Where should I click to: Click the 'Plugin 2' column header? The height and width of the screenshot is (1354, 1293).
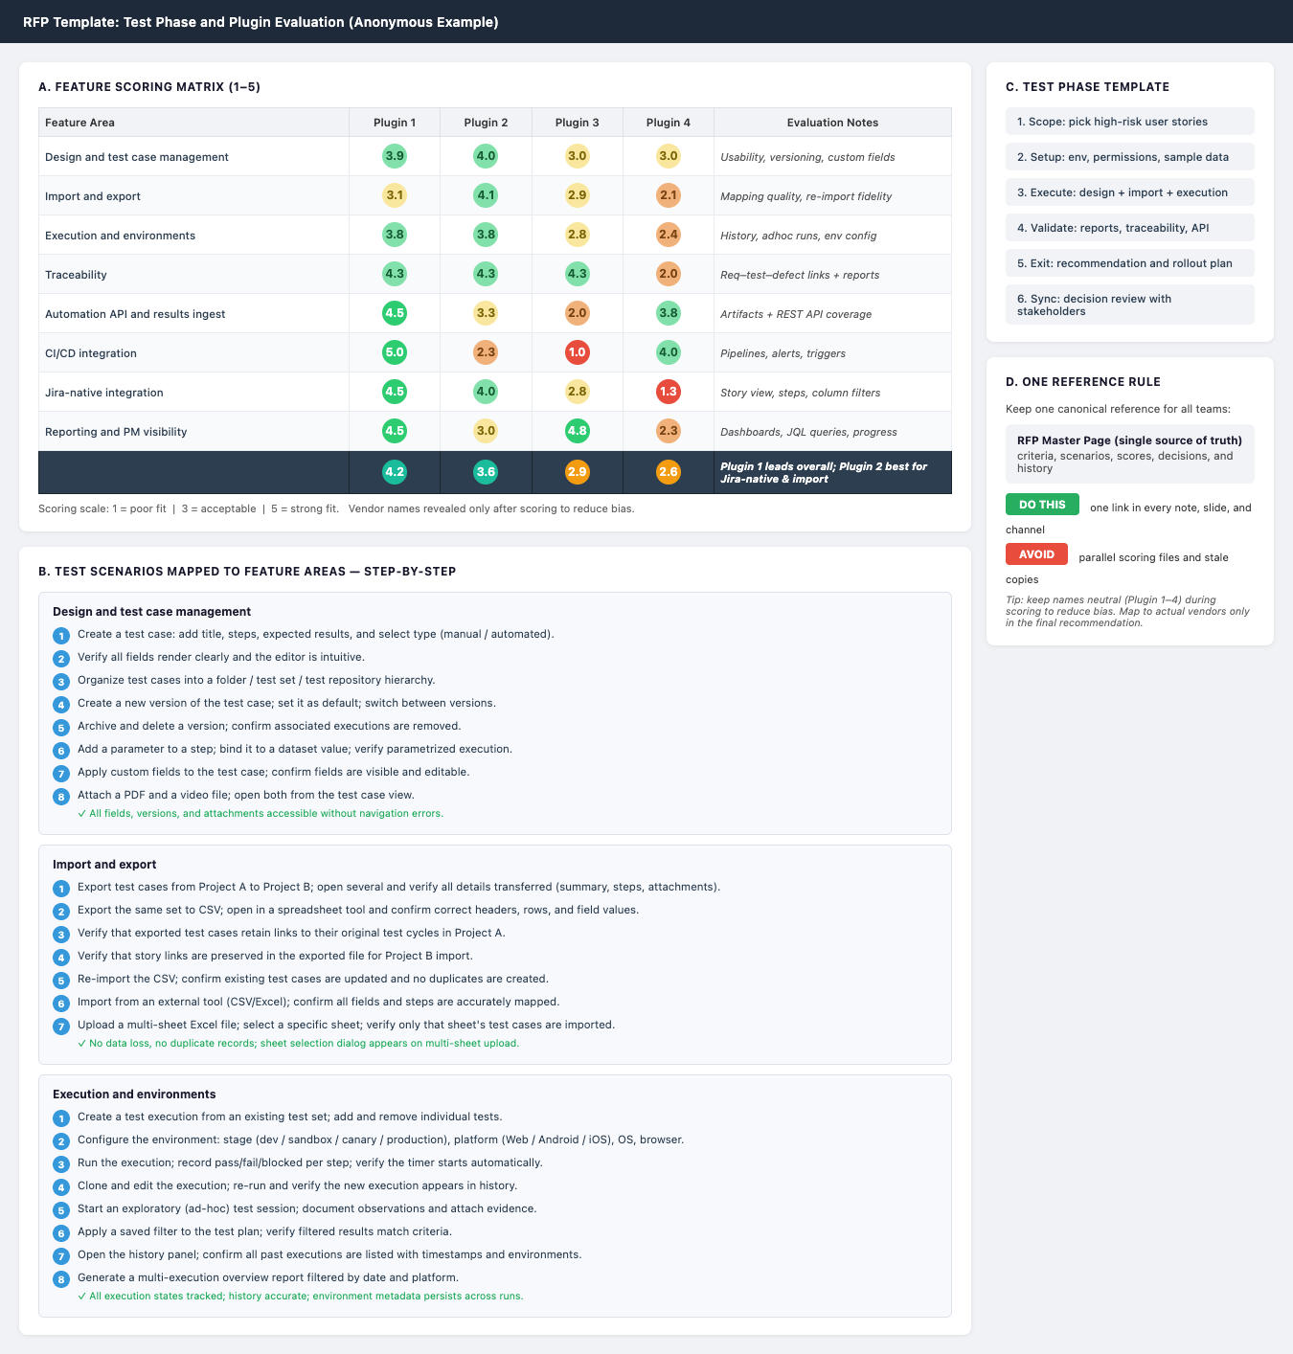[486, 123]
